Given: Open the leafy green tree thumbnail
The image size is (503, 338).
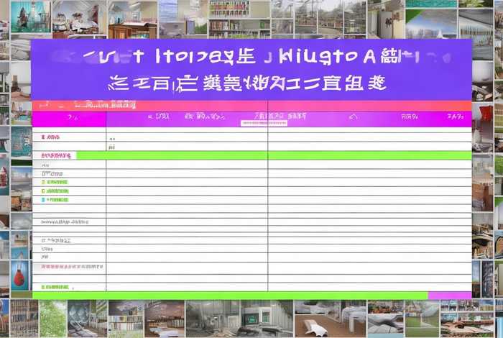Looking at the screenshot, I should click(52, 319).
